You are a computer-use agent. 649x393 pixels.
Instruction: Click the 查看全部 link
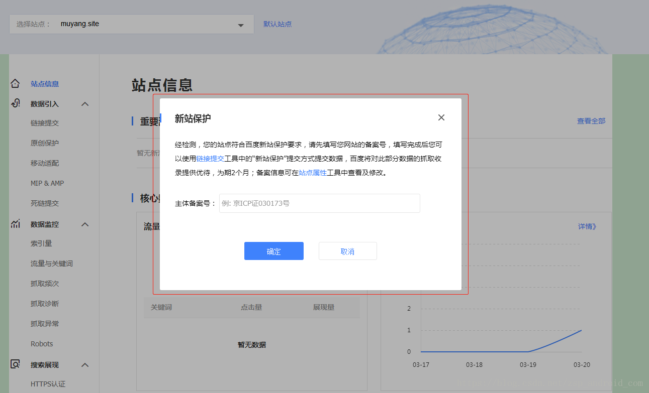(591, 121)
